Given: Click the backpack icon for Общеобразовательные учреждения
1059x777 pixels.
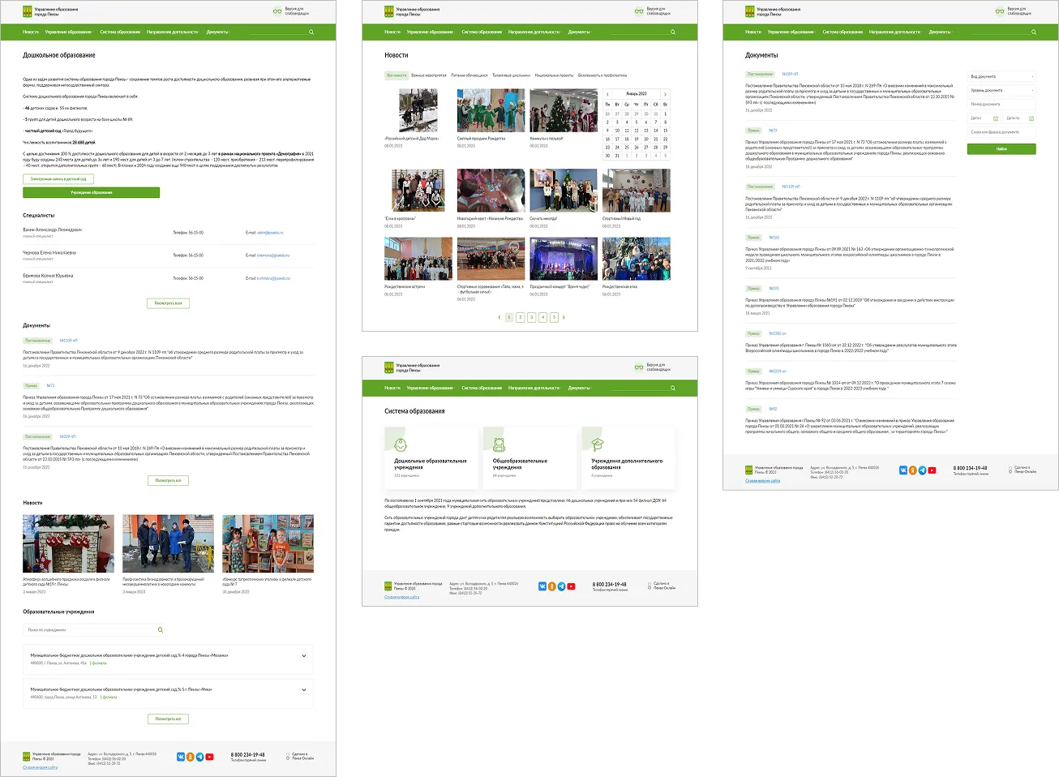Looking at the screenshot, I should pos(499,444).
